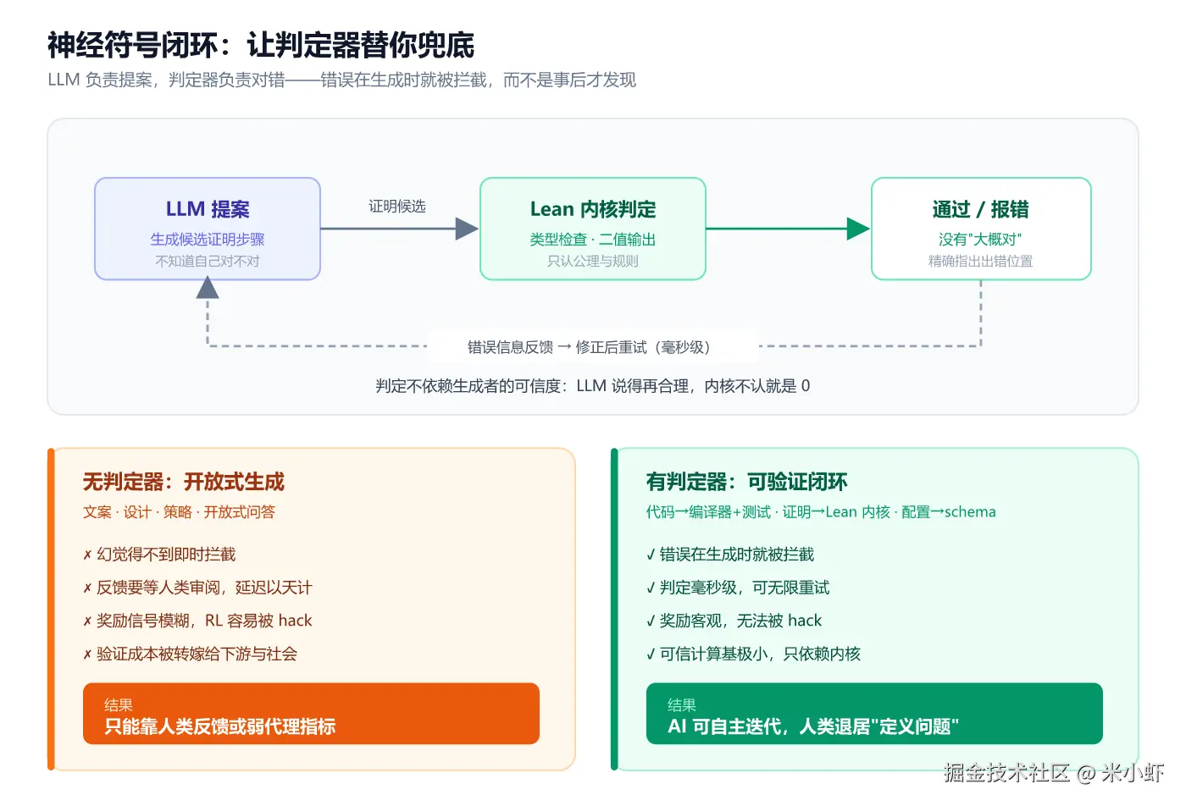Viewport: 1186px width, 806px height.
Task: Click the text "类型检查 · 二值输出"
Action: coord(593,240)
